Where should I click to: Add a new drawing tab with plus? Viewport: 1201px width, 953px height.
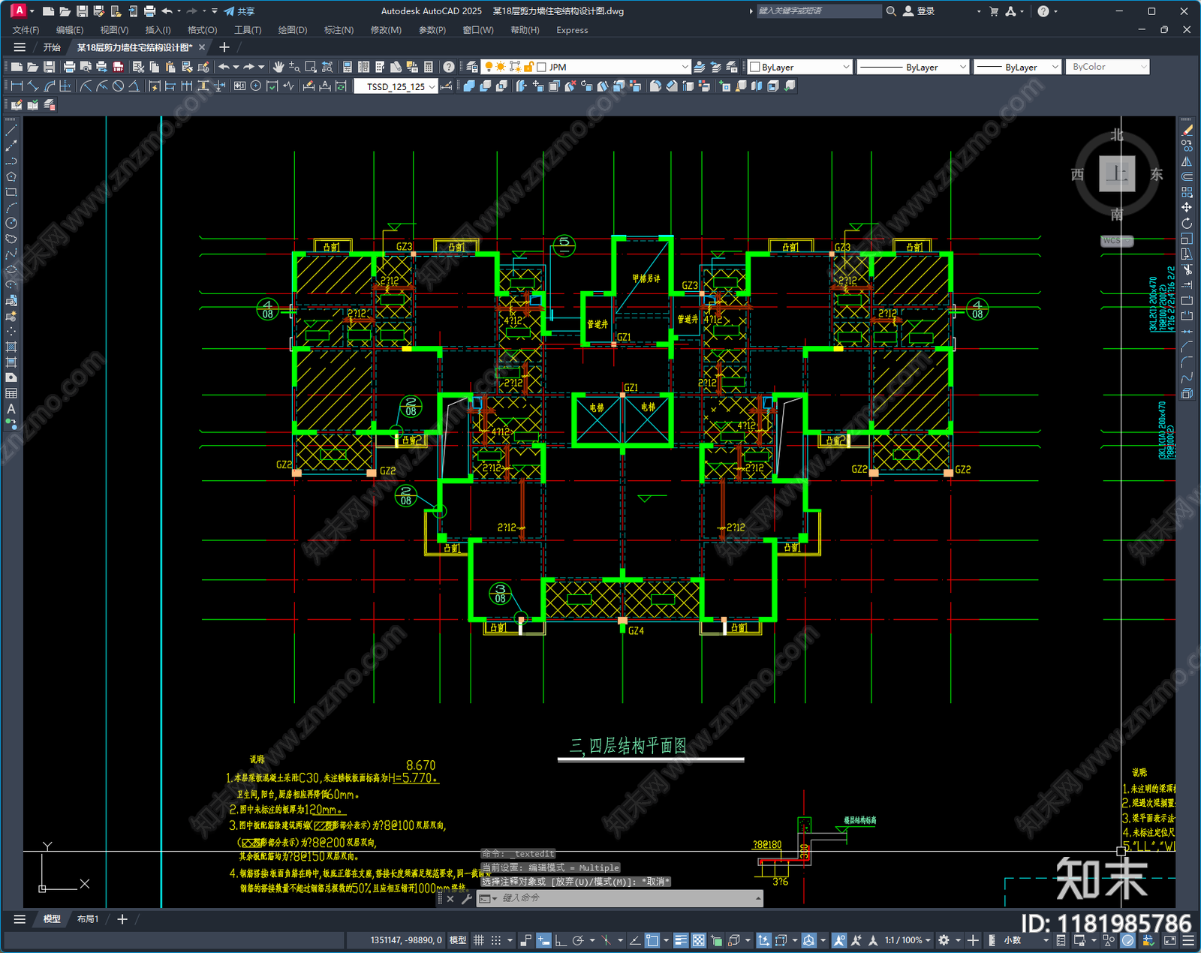tap(224, 47)
